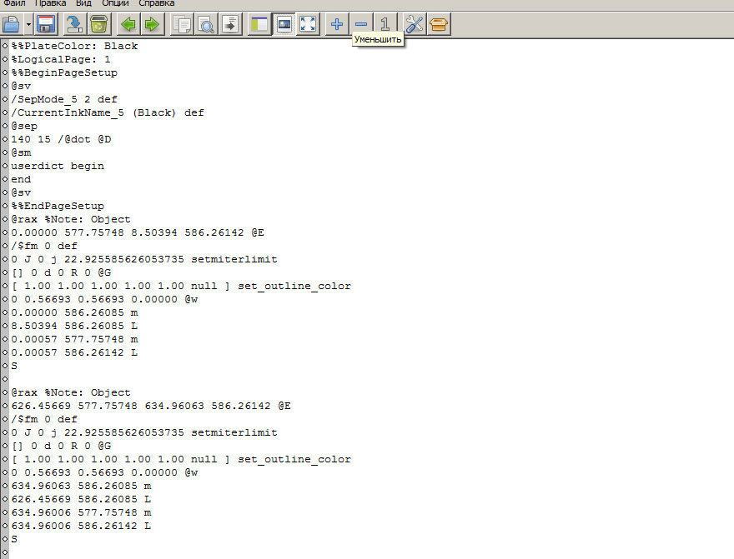The height and width of the screenshot is (559, 734).
Task: Go to previous file with left green arrow
Action: point(128,24)
